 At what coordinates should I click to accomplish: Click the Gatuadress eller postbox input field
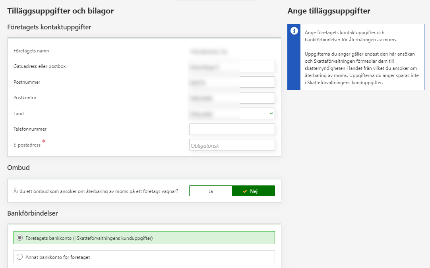232,67
